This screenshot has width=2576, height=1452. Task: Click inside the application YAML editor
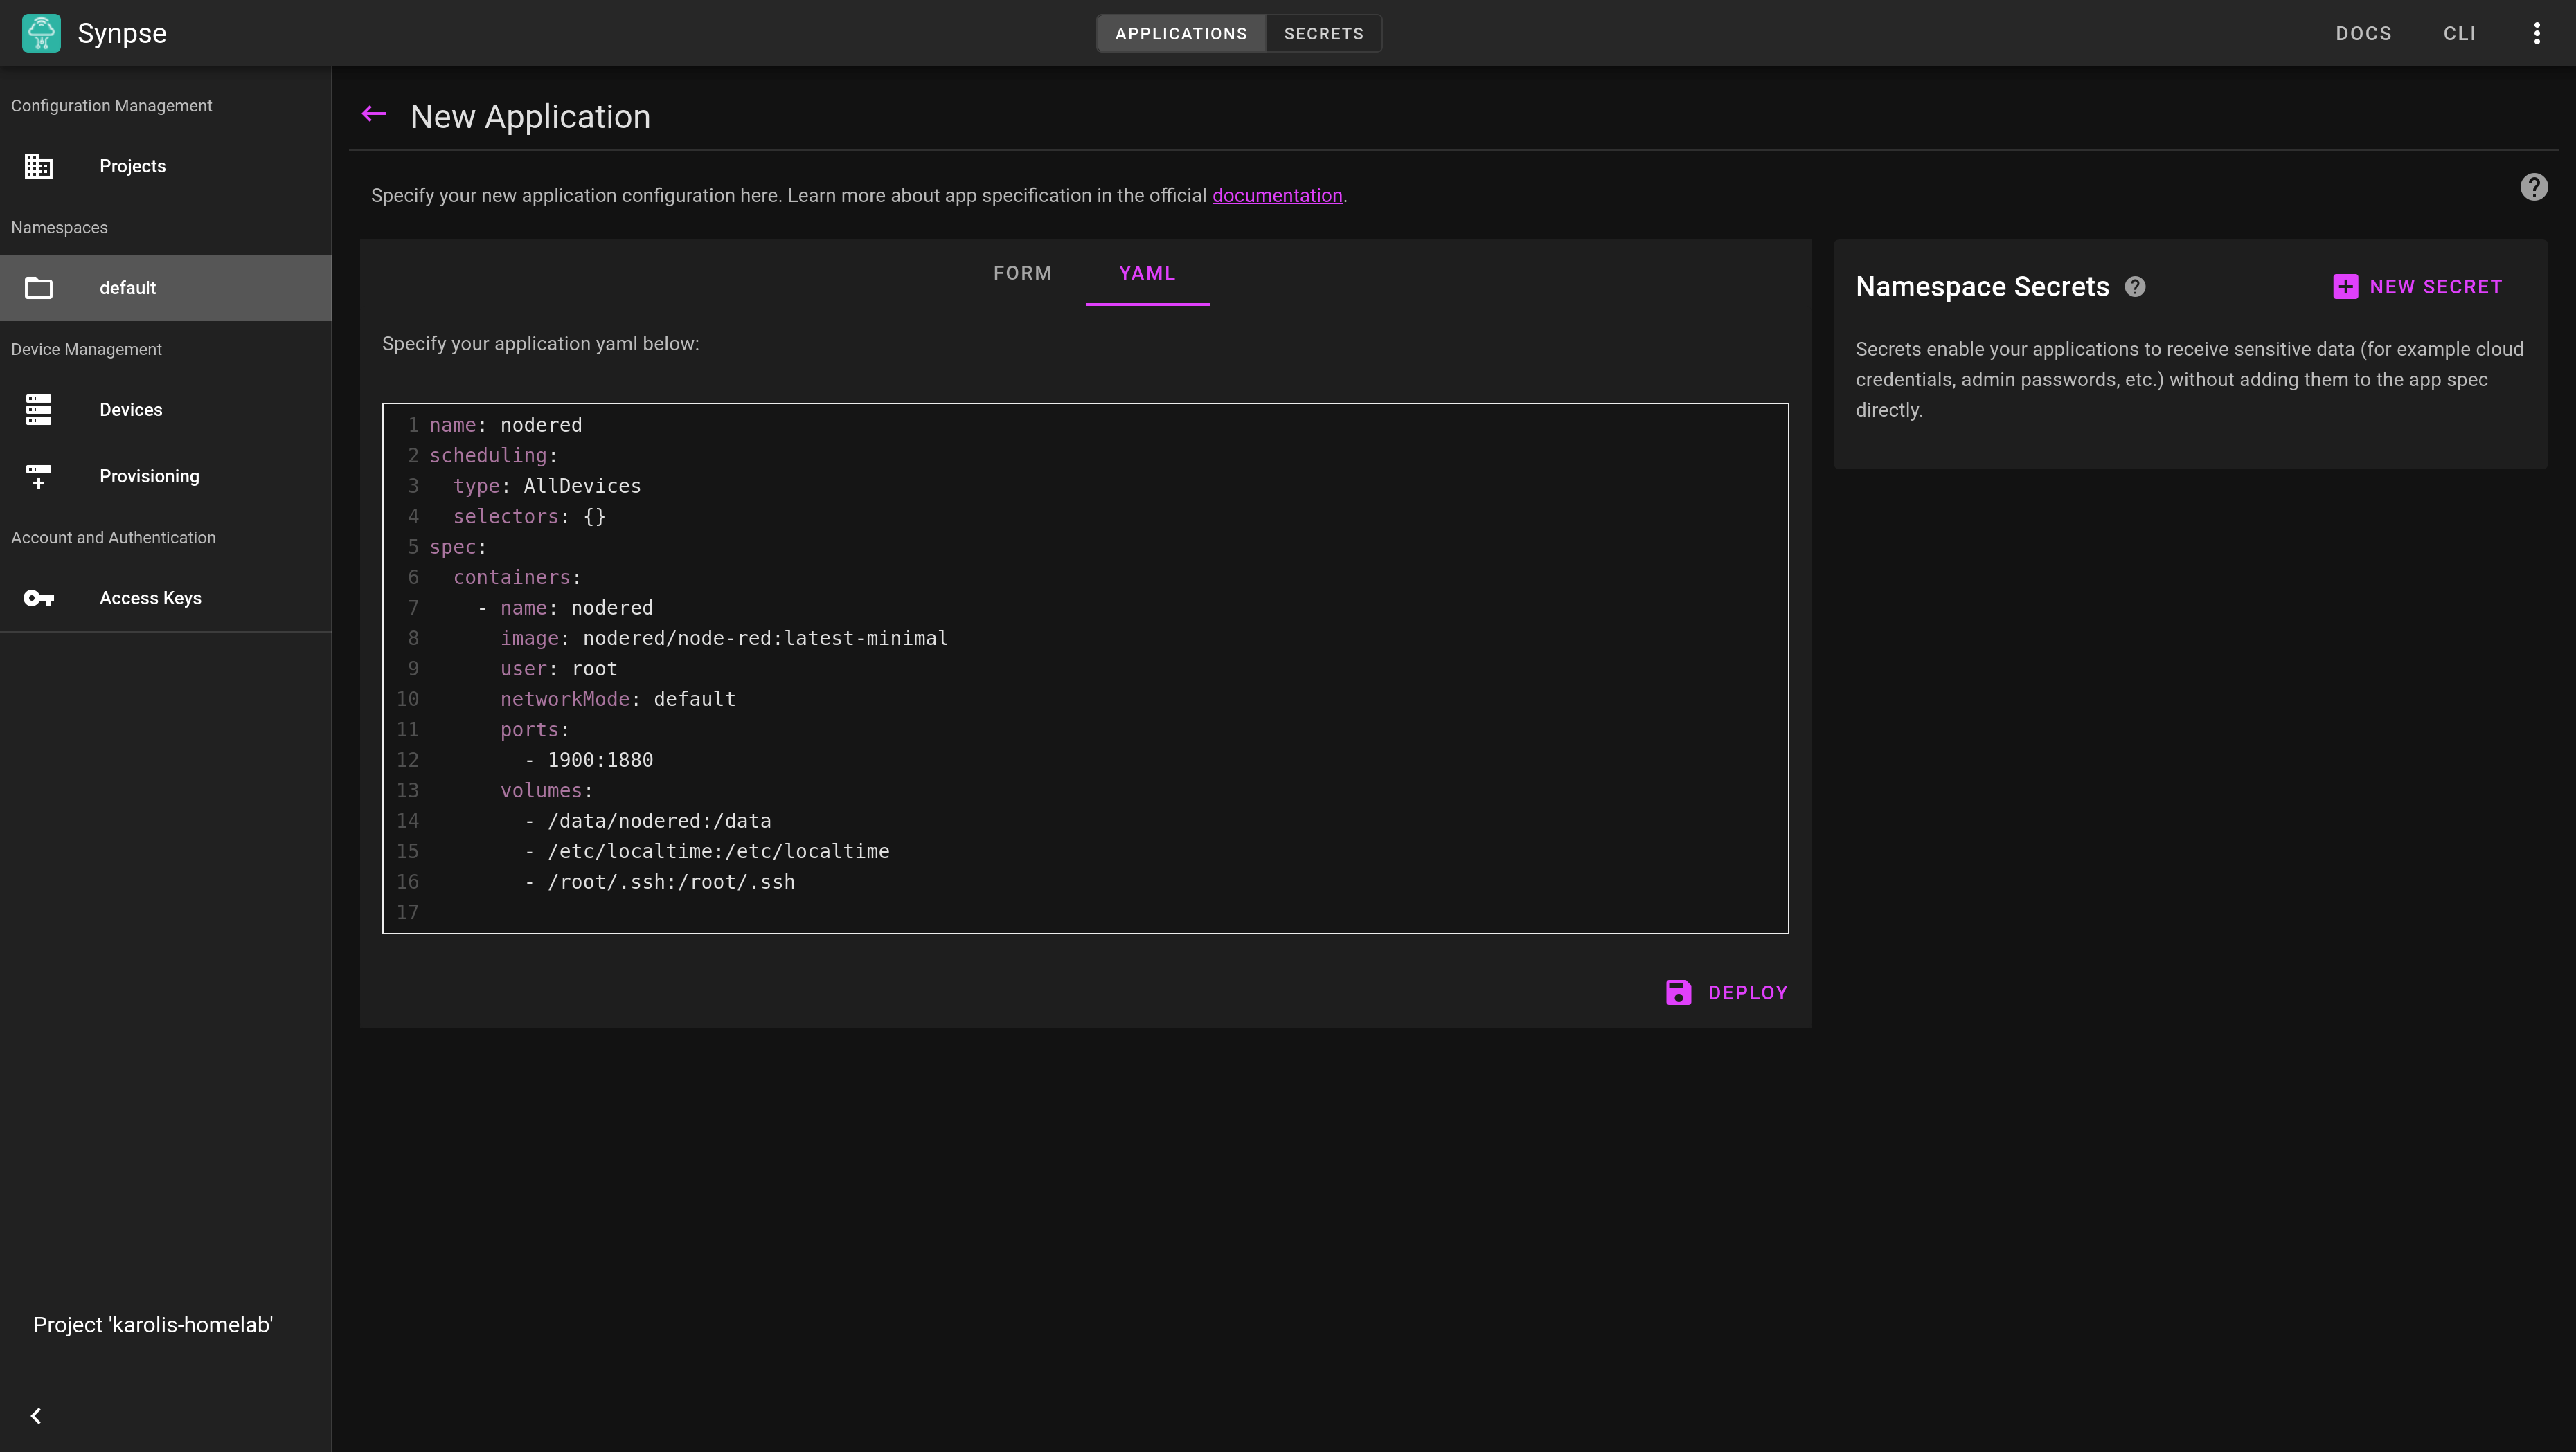coord(1000,669)
